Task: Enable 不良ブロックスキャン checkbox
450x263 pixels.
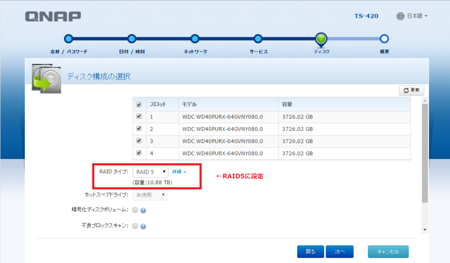Action: coord(135,226)
